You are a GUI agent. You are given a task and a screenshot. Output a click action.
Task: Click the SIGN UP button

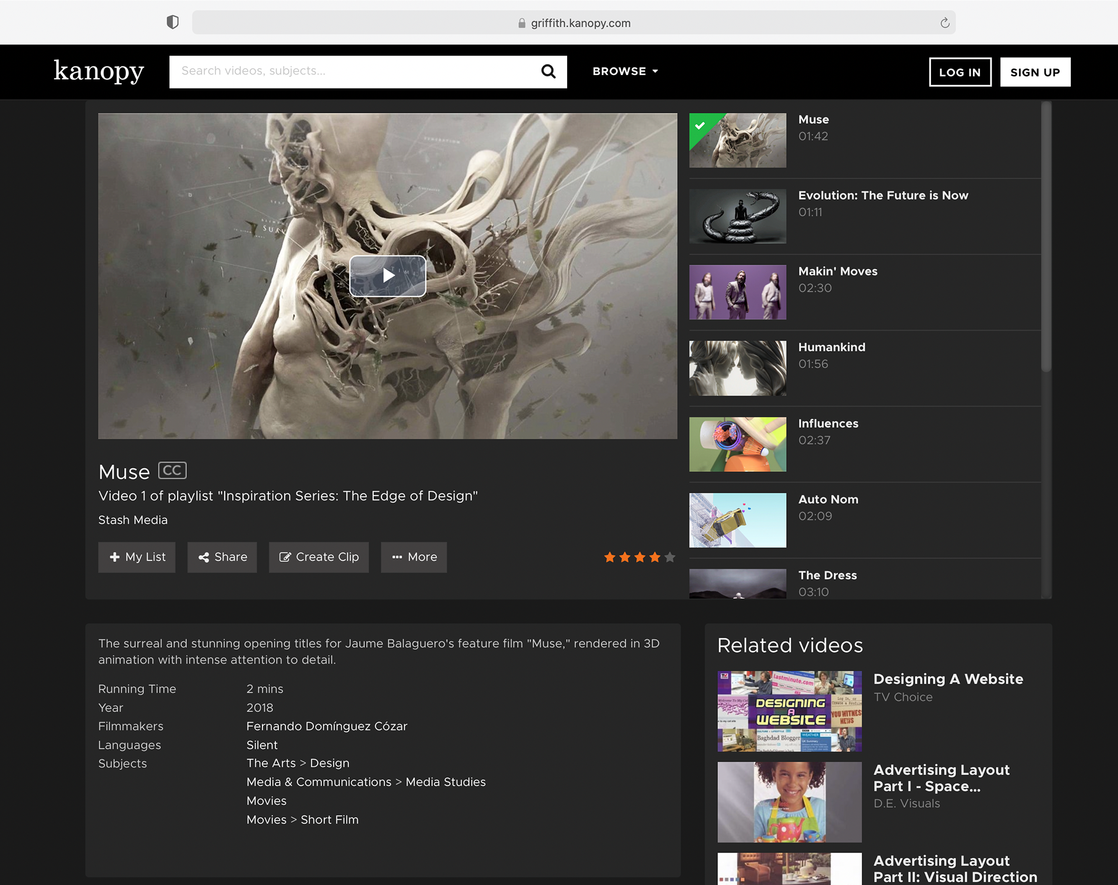[1035, 72]
